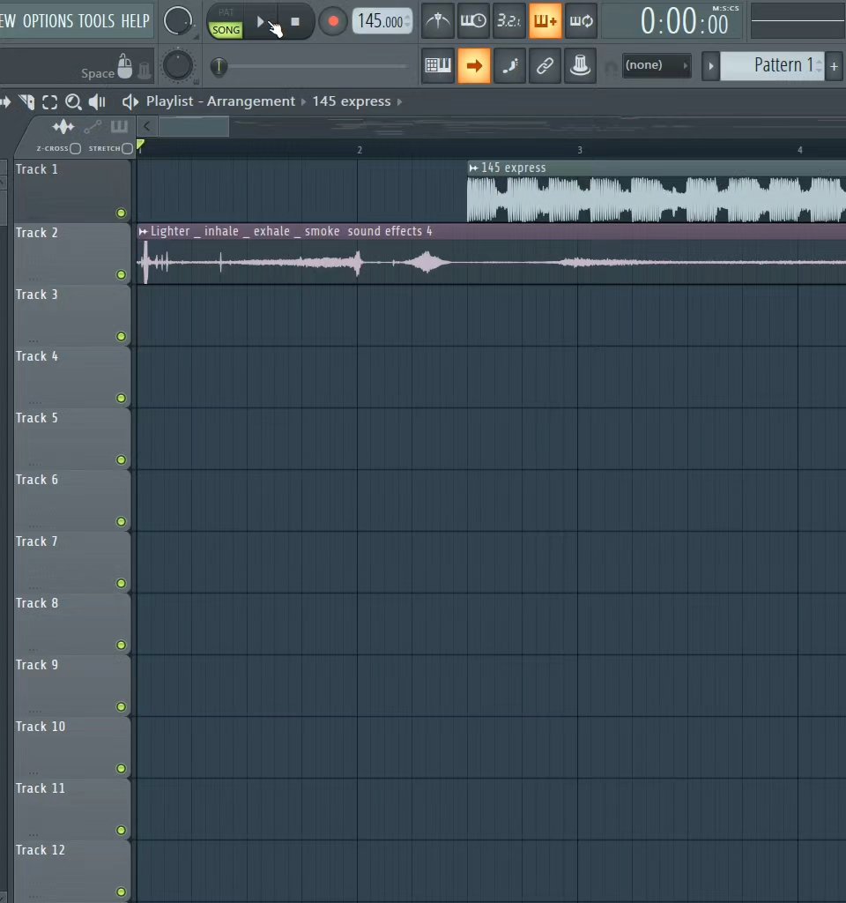Toggle the overdub button highlighted in orange
The width and height of the screenshot is (846, 903).
[545, 21]
